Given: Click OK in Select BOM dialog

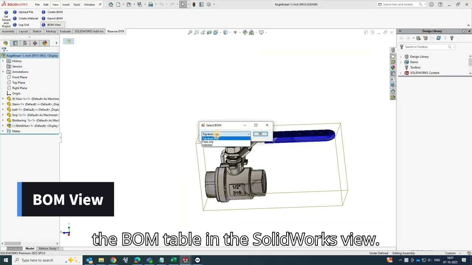Looking at the screenshot, I should [x=260, y=134].
